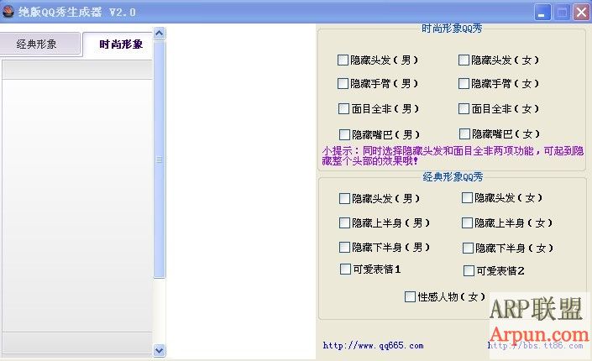Click the vertical scrollbar thumb

pos(160,160)
